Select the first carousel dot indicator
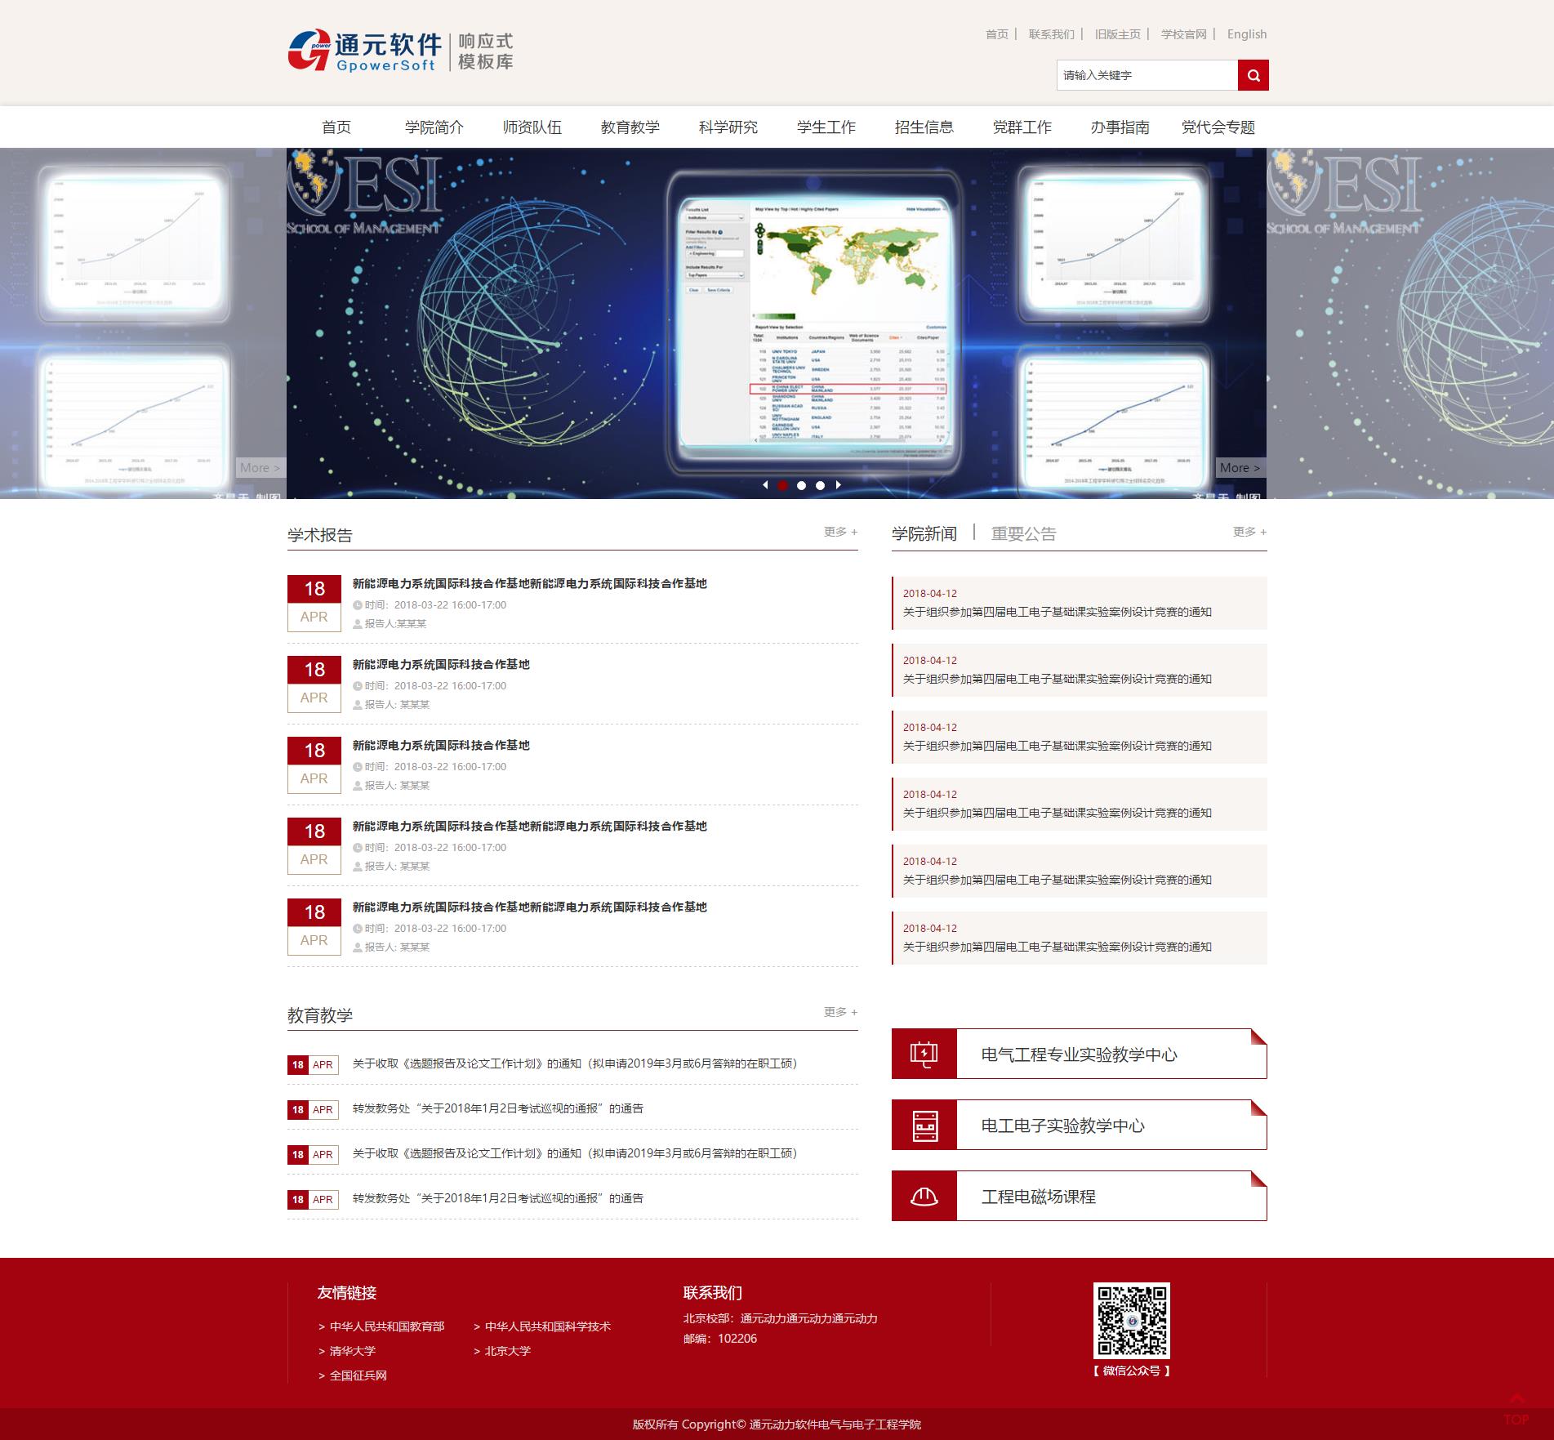Viewport: 1554px width, 1440px height. tap(782, 485)
